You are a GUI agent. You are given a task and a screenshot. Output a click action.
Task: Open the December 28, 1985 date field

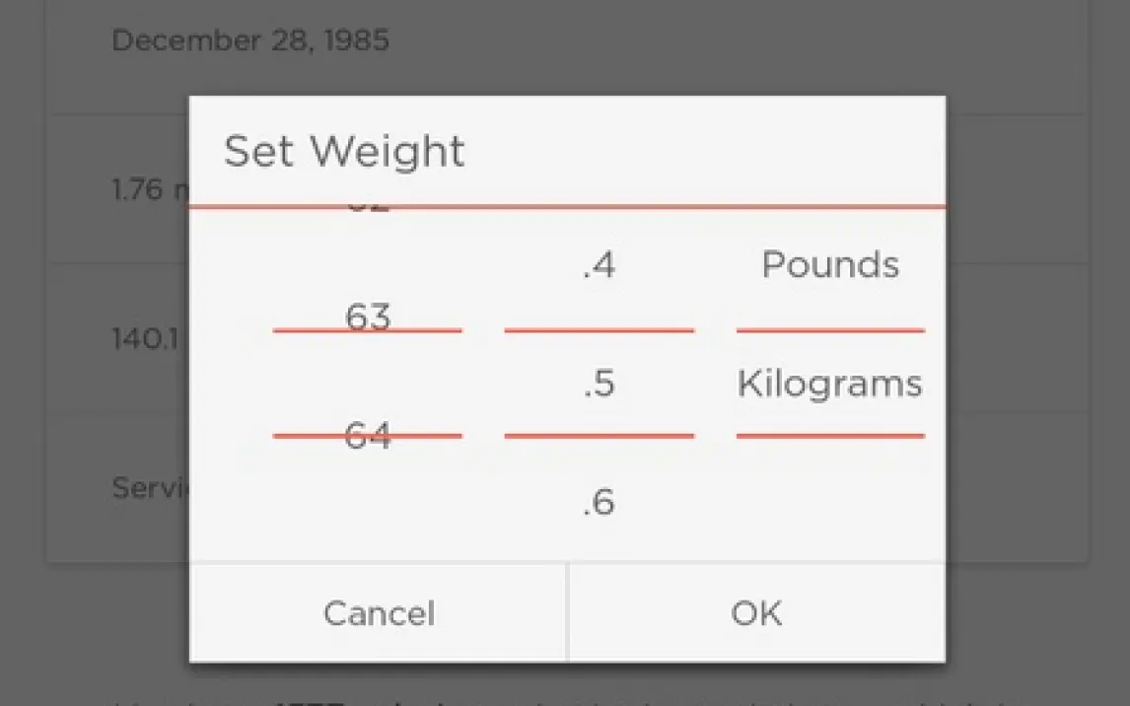coord(250,41)
